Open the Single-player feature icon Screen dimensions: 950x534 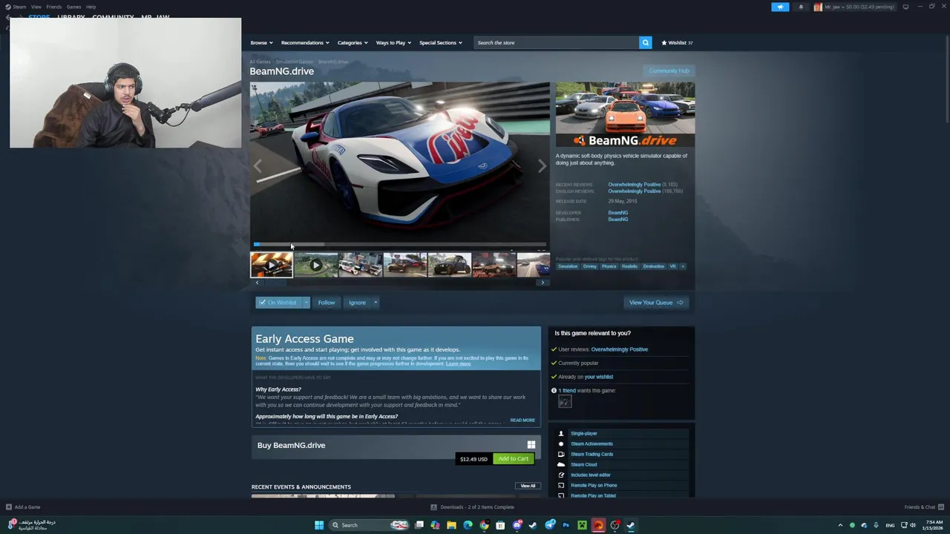click(561, 433)
